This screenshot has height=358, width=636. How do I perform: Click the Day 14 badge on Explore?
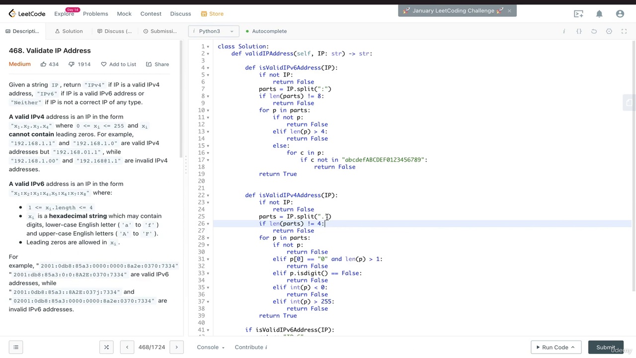pyautogui.click(x=73, y=10)
